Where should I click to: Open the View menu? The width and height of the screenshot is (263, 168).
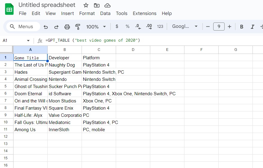(x=51, y=13)
